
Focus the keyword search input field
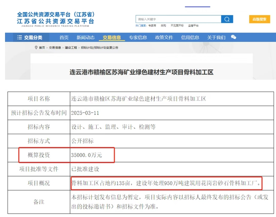(x=178, y=19)
